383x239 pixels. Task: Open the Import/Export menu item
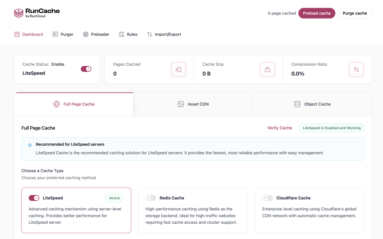[164, 34]
